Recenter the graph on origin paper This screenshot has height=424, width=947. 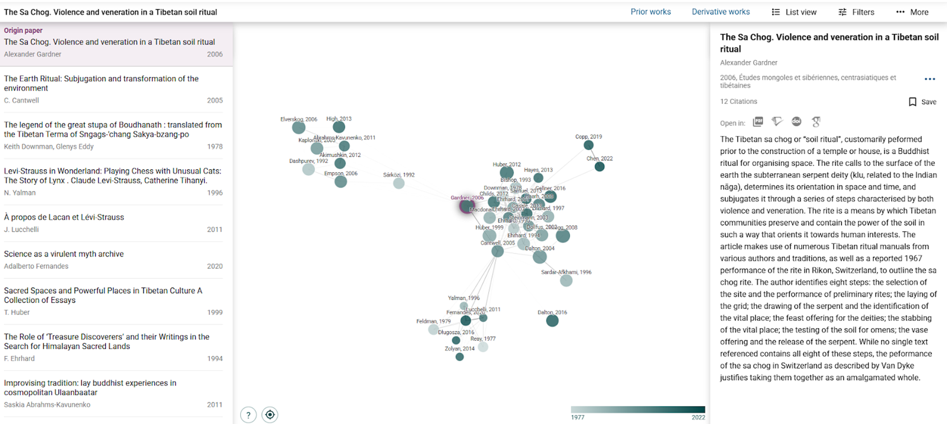click(x=270, y=415)
